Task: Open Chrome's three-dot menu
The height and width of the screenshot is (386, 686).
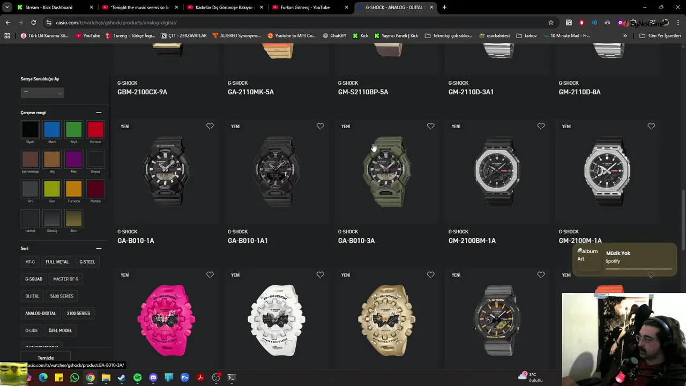Action: (x=677, y=23)
